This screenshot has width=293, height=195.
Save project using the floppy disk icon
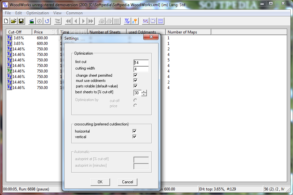pyautogui.click(x=21, y=21)
